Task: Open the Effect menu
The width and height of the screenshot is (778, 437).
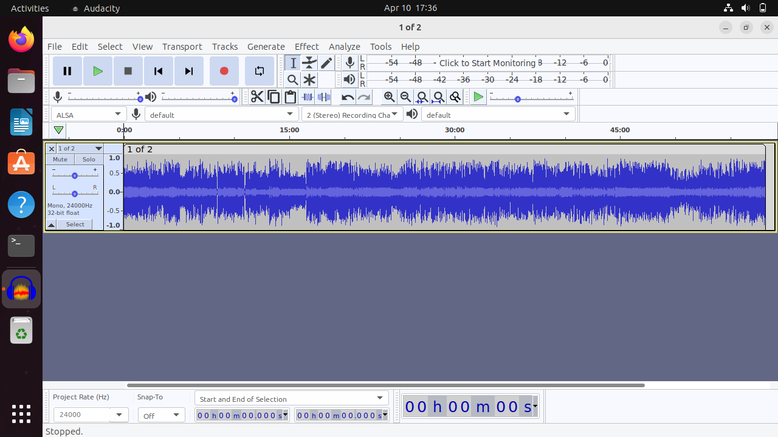Action: click(x=306, y=47)
